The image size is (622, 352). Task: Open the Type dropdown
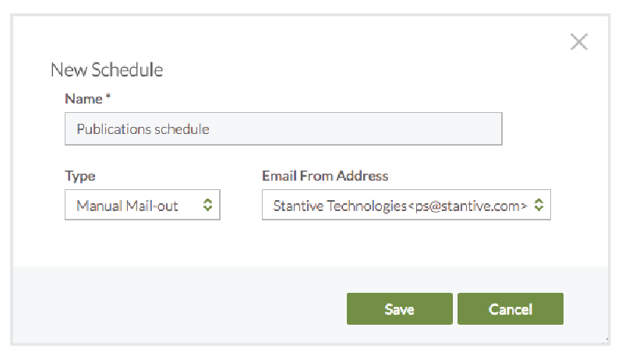142,206
